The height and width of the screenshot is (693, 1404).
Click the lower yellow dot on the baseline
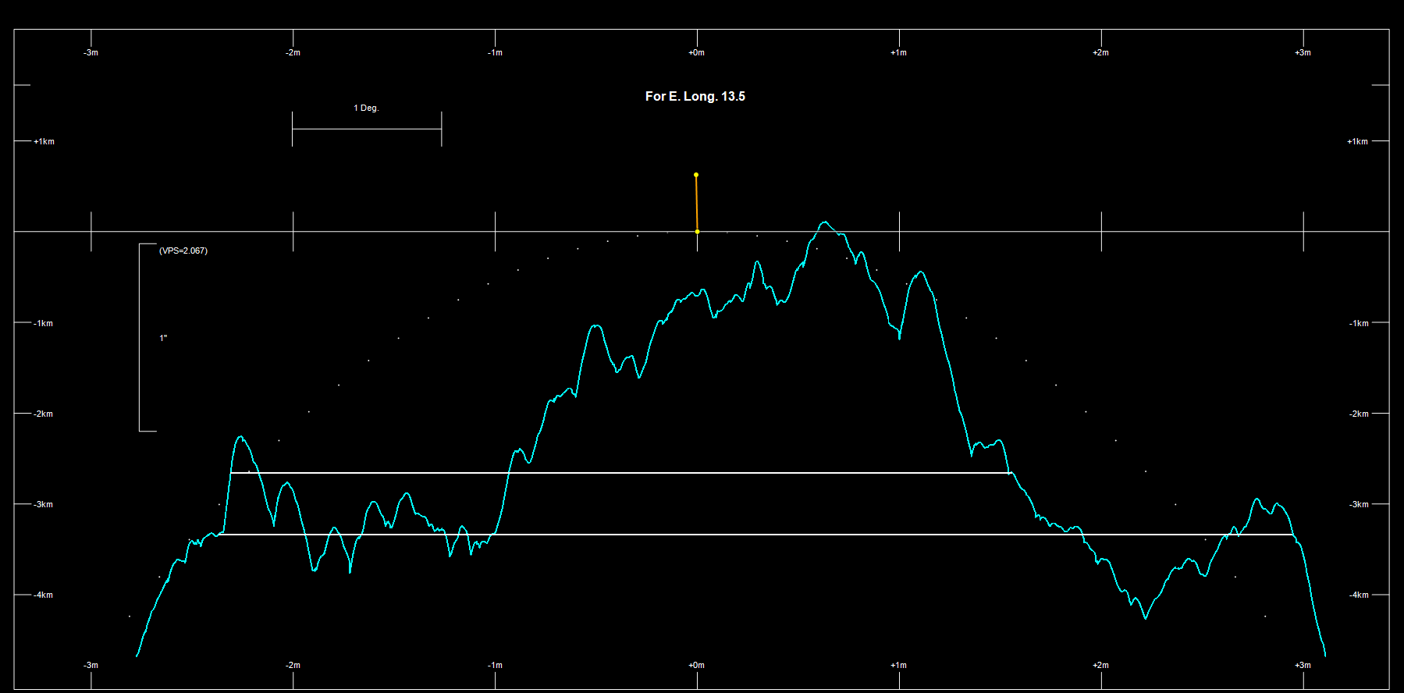697,232
